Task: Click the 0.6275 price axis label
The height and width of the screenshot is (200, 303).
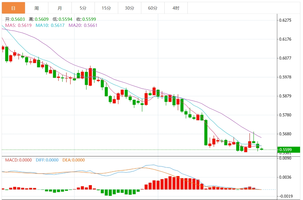Action: (x=285, y=20)
